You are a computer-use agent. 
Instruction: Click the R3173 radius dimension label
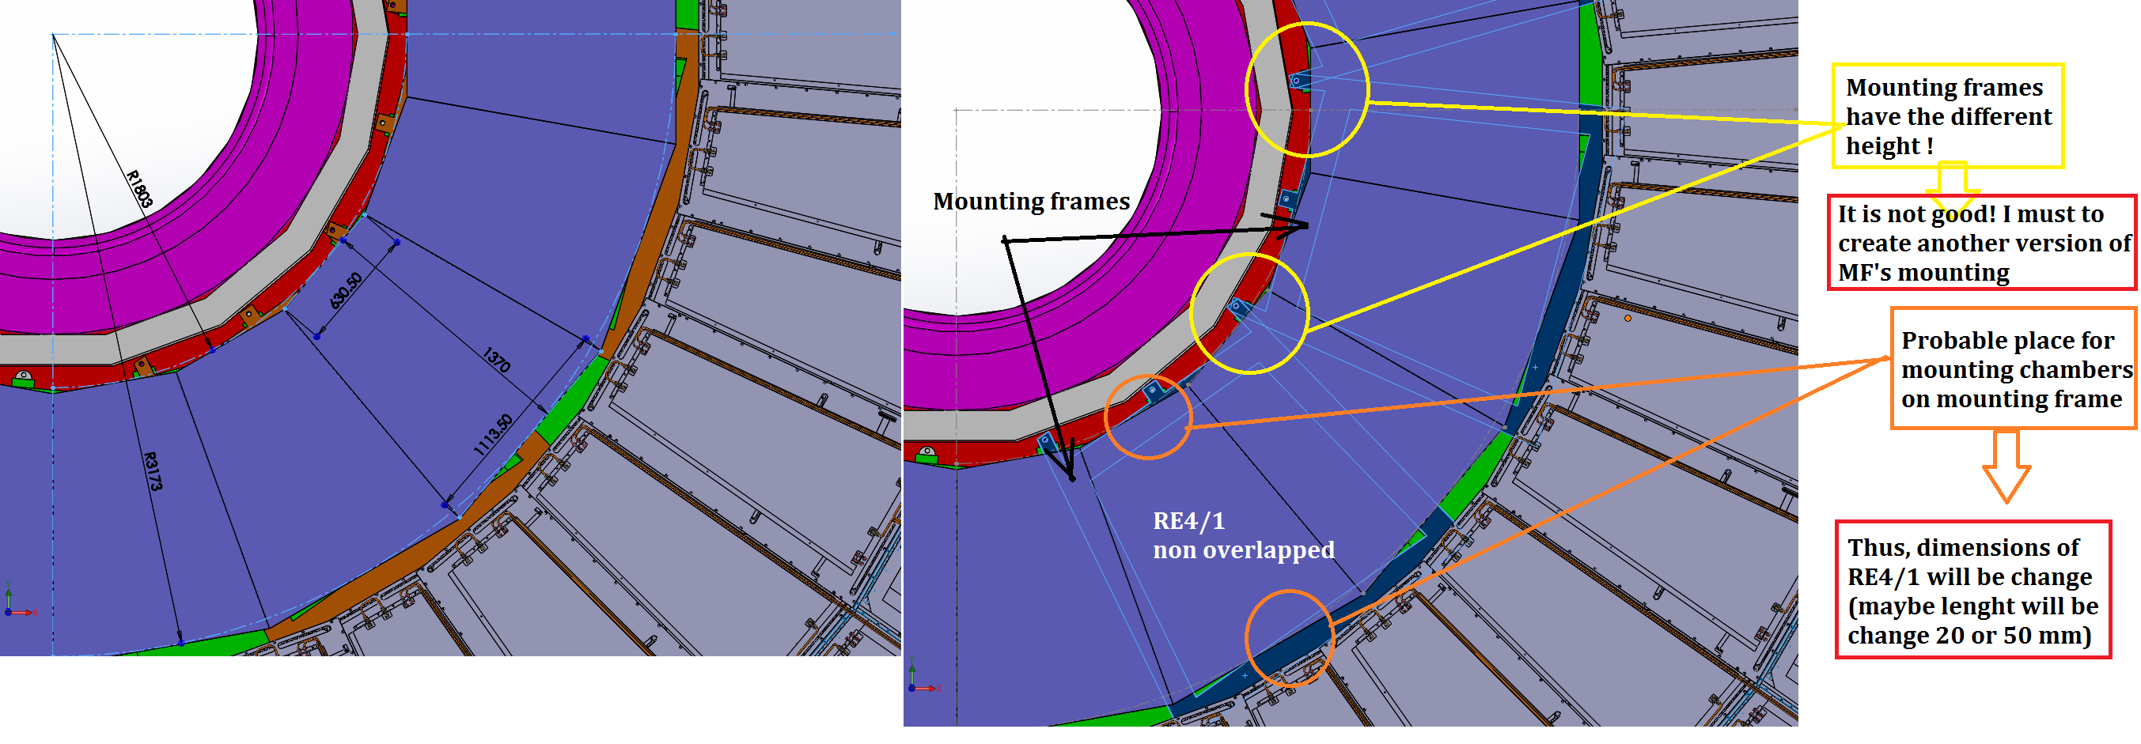pos(153,470)
